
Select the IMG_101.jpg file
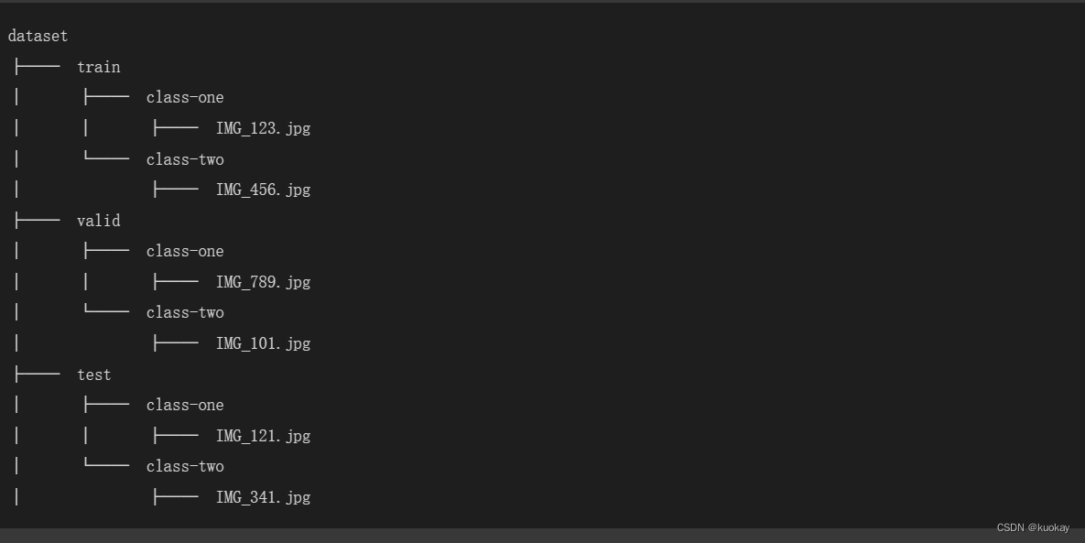[263, 343]
